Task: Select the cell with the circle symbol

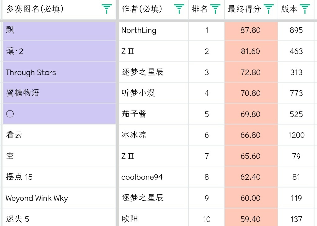Action: click(x=59, y=114)
